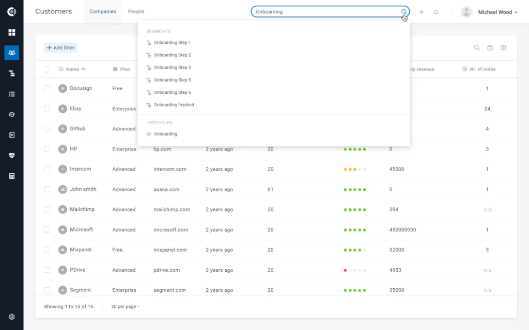Check the PDrive row checkbox

pos(47,270)
